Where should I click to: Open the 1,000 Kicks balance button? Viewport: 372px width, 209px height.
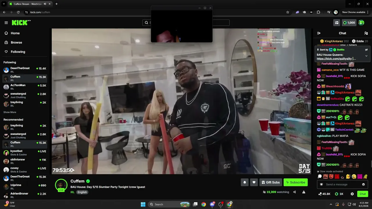[349, 23]
